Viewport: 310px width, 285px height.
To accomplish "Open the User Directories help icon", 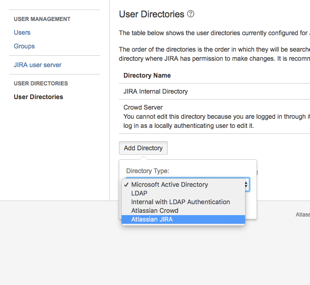I will coord(191,14).
